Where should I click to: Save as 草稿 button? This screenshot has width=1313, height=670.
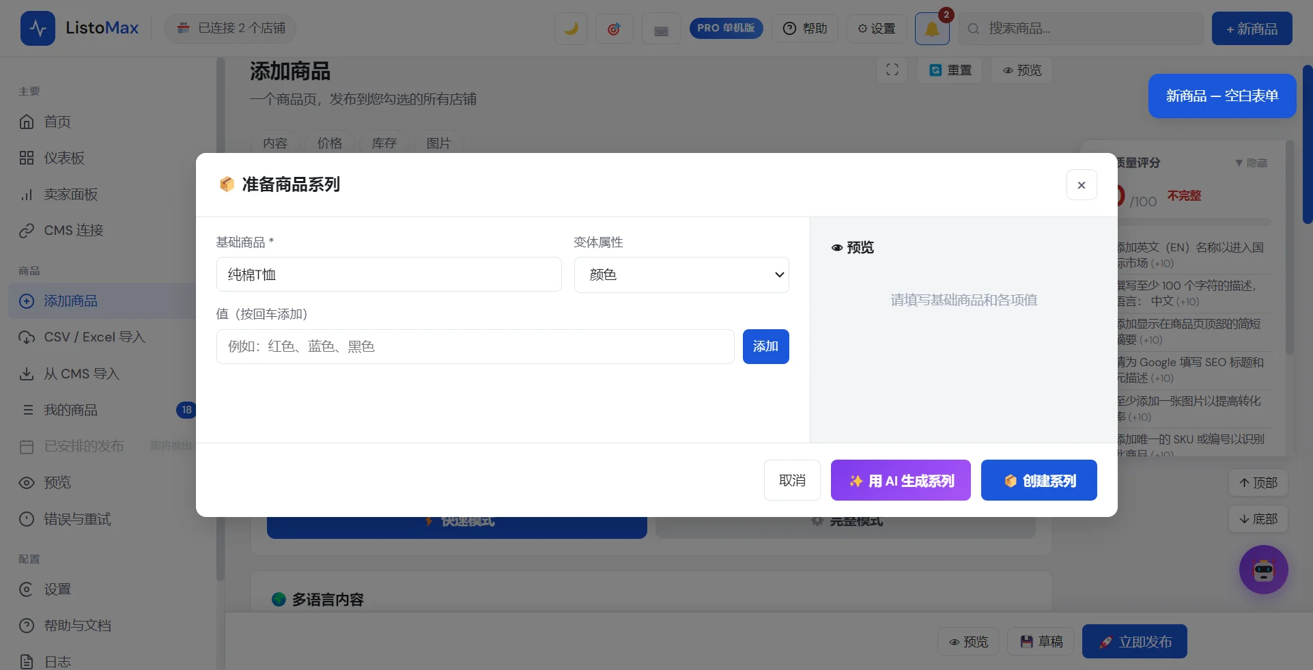tap(1041, 641)
